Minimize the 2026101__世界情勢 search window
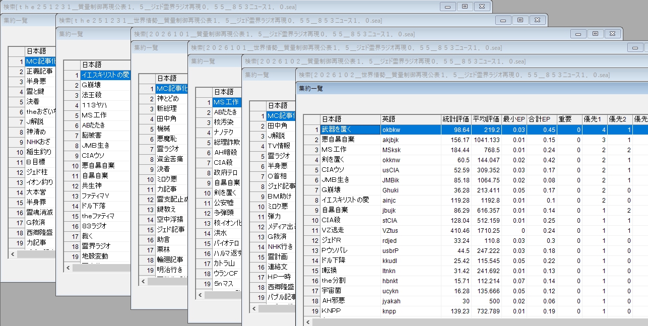Image resolution: width=648 pixels, height=326 pixels. coord(635,47)
